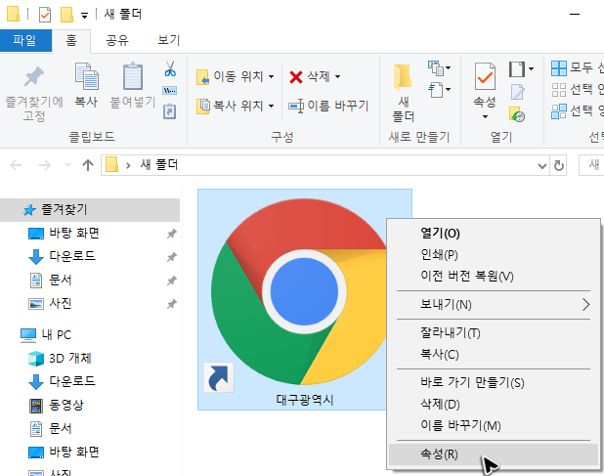Expand the 삭제 dropdown arrow
Image resolution: width=604 pixels, height=476 pixels.
tap(337, 76)
